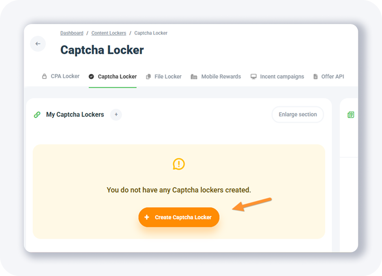This screenshot has height=276, width=382.
Task: Click the padlock icon for CPA Locker
Action: (44, 76)
